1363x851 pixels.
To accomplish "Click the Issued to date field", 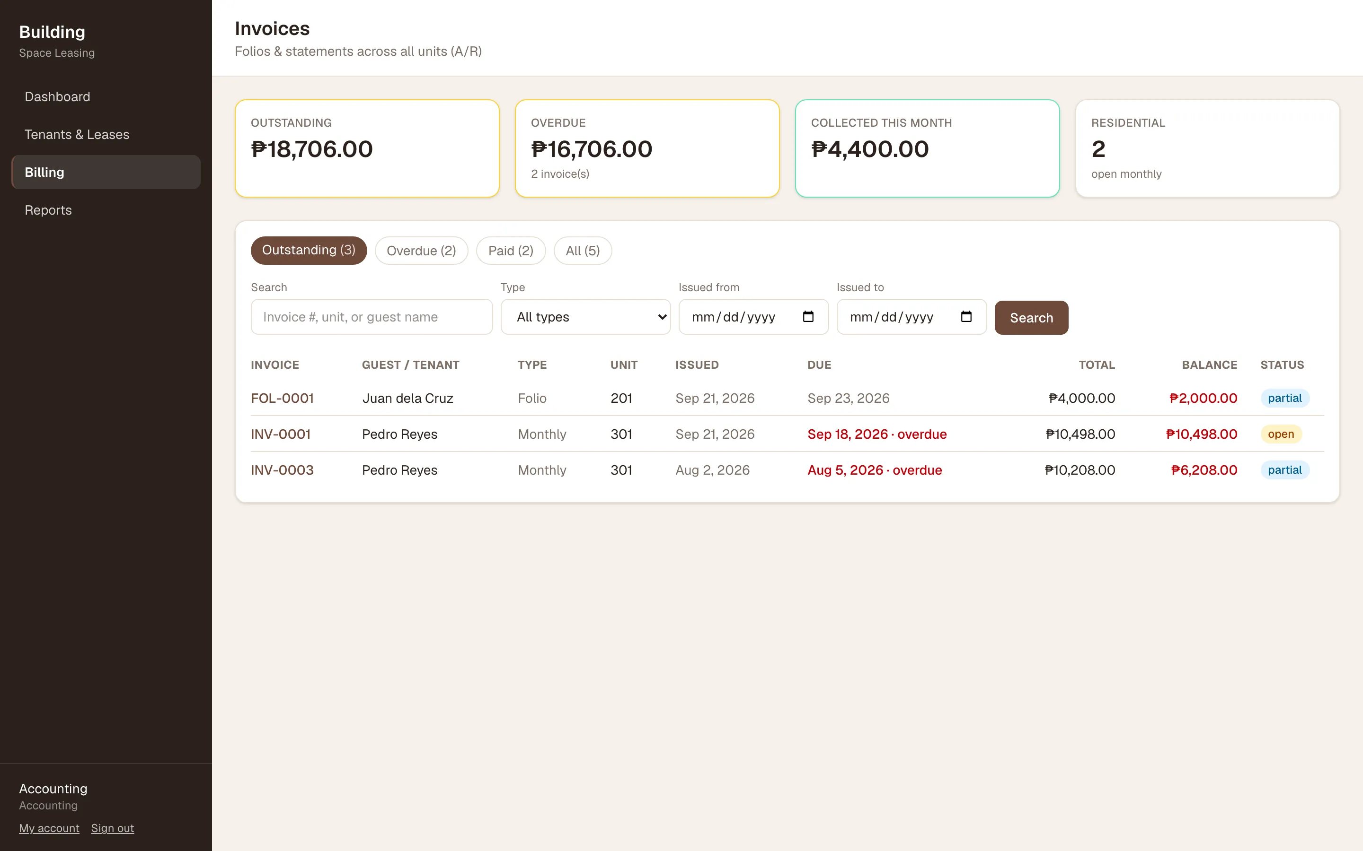I will [912, 317].
